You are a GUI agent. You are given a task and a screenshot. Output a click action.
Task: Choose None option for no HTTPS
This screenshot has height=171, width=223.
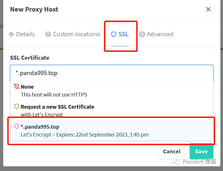tap(112, 91)
